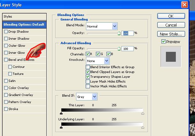Check Vector Mask Hides Effects
The height and width of the screenshot is (136, 195).
tap(88, 86)
